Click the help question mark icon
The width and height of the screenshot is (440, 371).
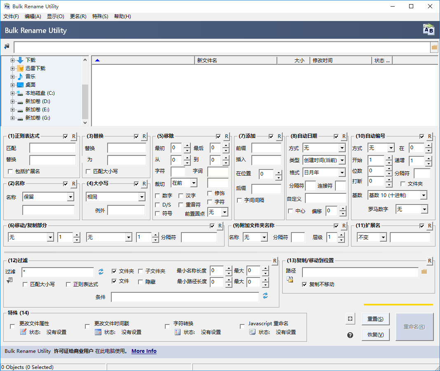[350, 335]
